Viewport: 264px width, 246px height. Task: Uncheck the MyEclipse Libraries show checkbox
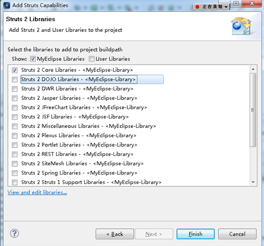point(33,59)
